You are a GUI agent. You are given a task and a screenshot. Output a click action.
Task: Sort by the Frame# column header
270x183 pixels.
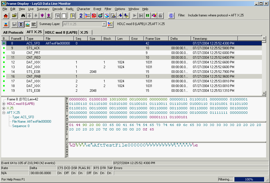click(17, 39)
